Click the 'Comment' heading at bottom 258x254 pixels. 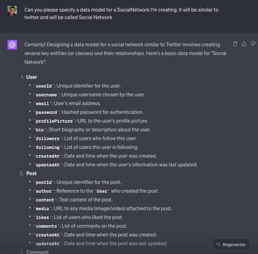(38, 252)
